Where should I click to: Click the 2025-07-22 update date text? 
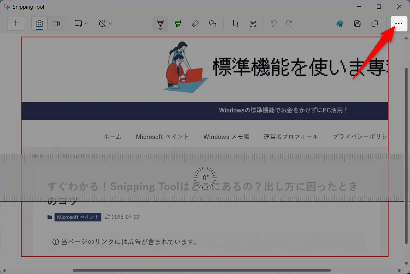point(125,217)
